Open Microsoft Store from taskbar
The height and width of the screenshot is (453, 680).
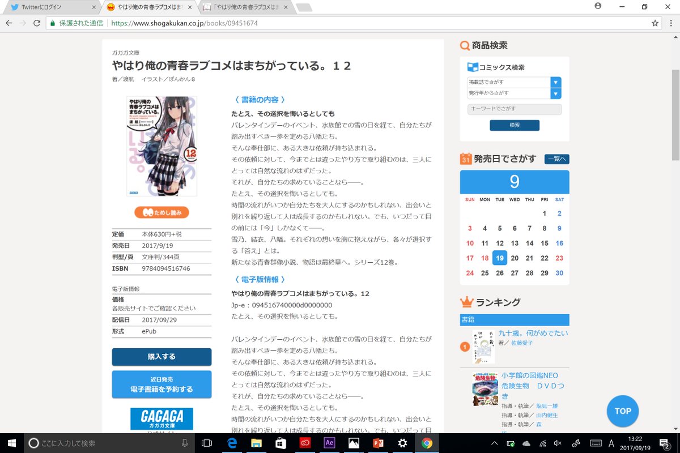coord(280,443)
